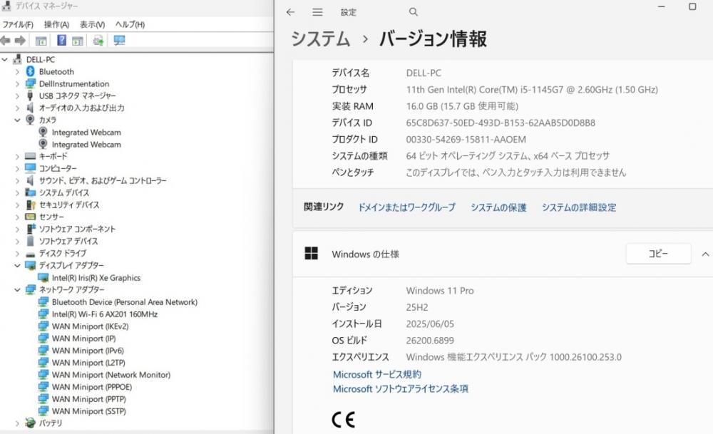The width and height of the screenshot is (713, 434).
Task: Click the USB コネクタ マネージャー icon
Action: (30, 95)
